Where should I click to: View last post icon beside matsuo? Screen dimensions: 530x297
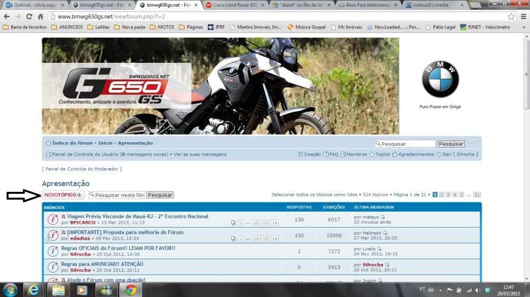383,217
